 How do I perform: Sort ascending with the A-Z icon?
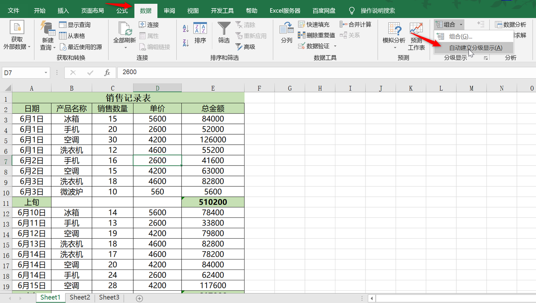(185, 28)
